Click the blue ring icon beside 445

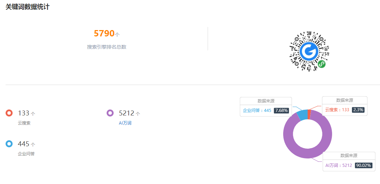click(9, 144)
